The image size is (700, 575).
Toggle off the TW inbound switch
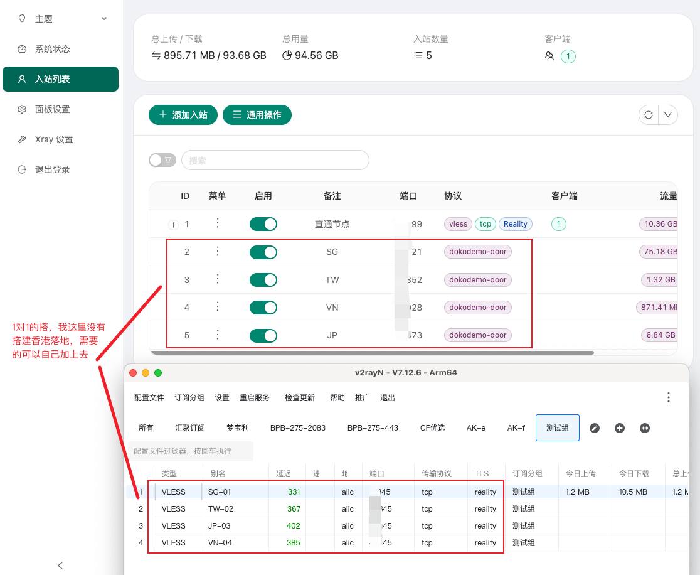263,280
